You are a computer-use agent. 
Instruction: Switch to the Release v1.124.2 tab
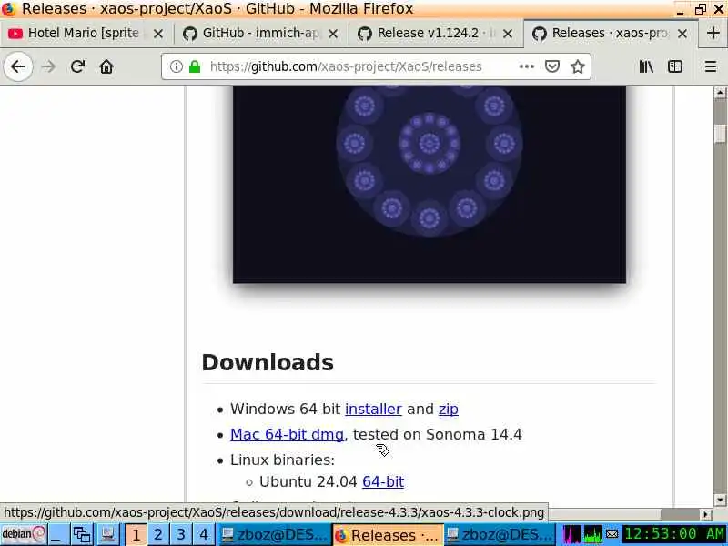click(435, 34)
